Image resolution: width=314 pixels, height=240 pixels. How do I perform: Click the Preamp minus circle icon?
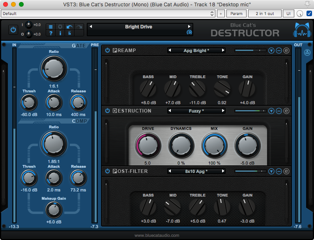279,51
